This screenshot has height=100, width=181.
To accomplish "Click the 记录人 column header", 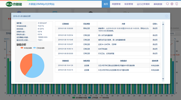I will click(x=155, y=24).
